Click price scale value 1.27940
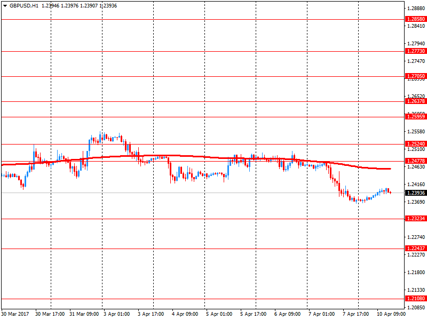427x320 pixels. 416,44
